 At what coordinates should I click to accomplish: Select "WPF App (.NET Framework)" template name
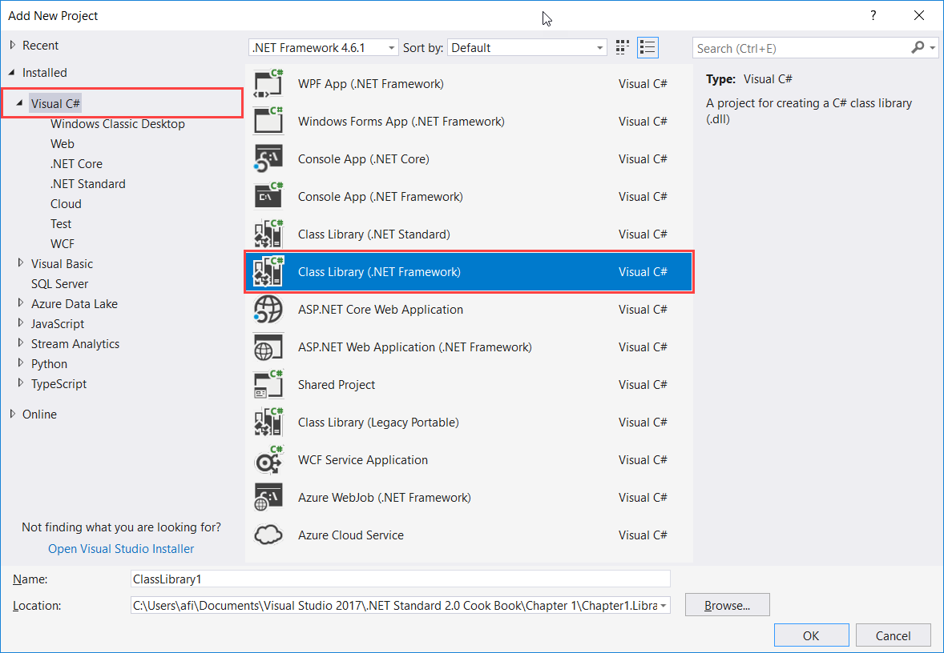click(x=371, y=84)
